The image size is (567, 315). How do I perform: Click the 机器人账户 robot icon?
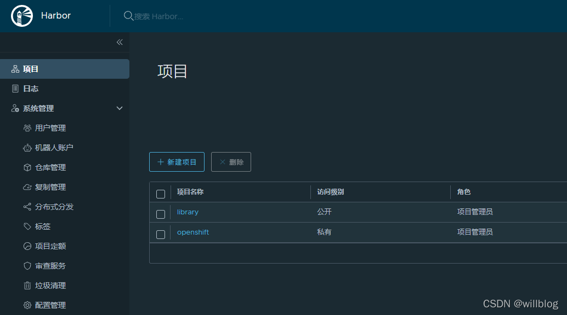pos(27,148)
